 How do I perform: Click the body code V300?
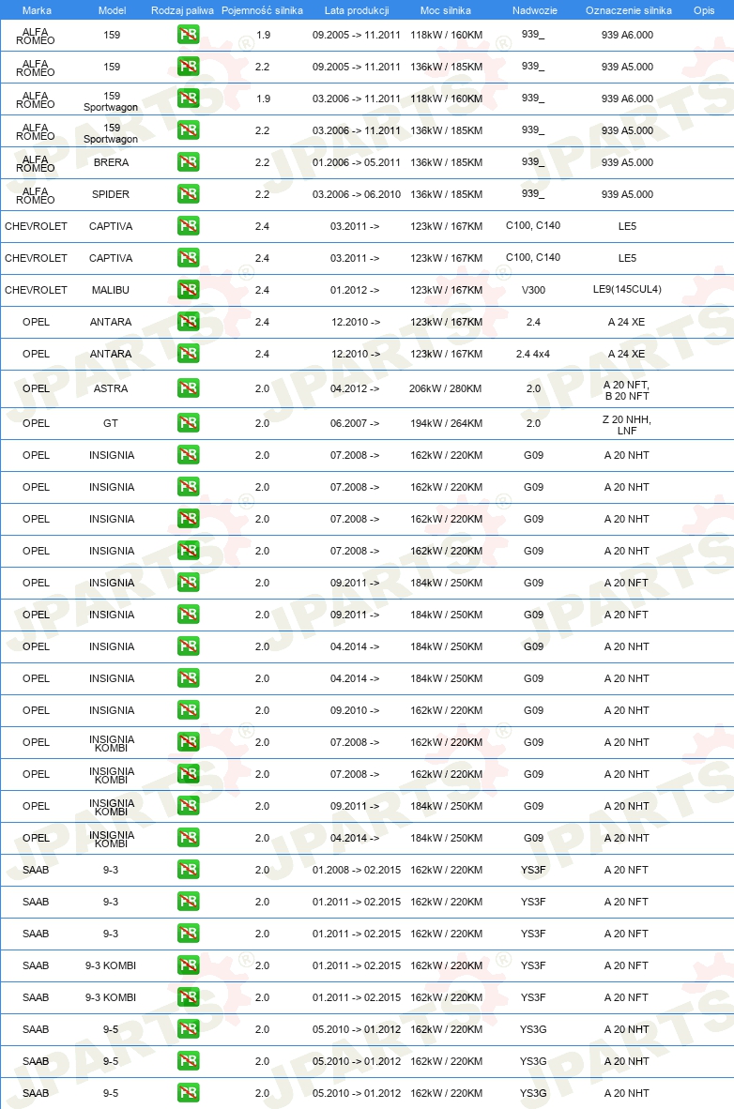point(534,289)
